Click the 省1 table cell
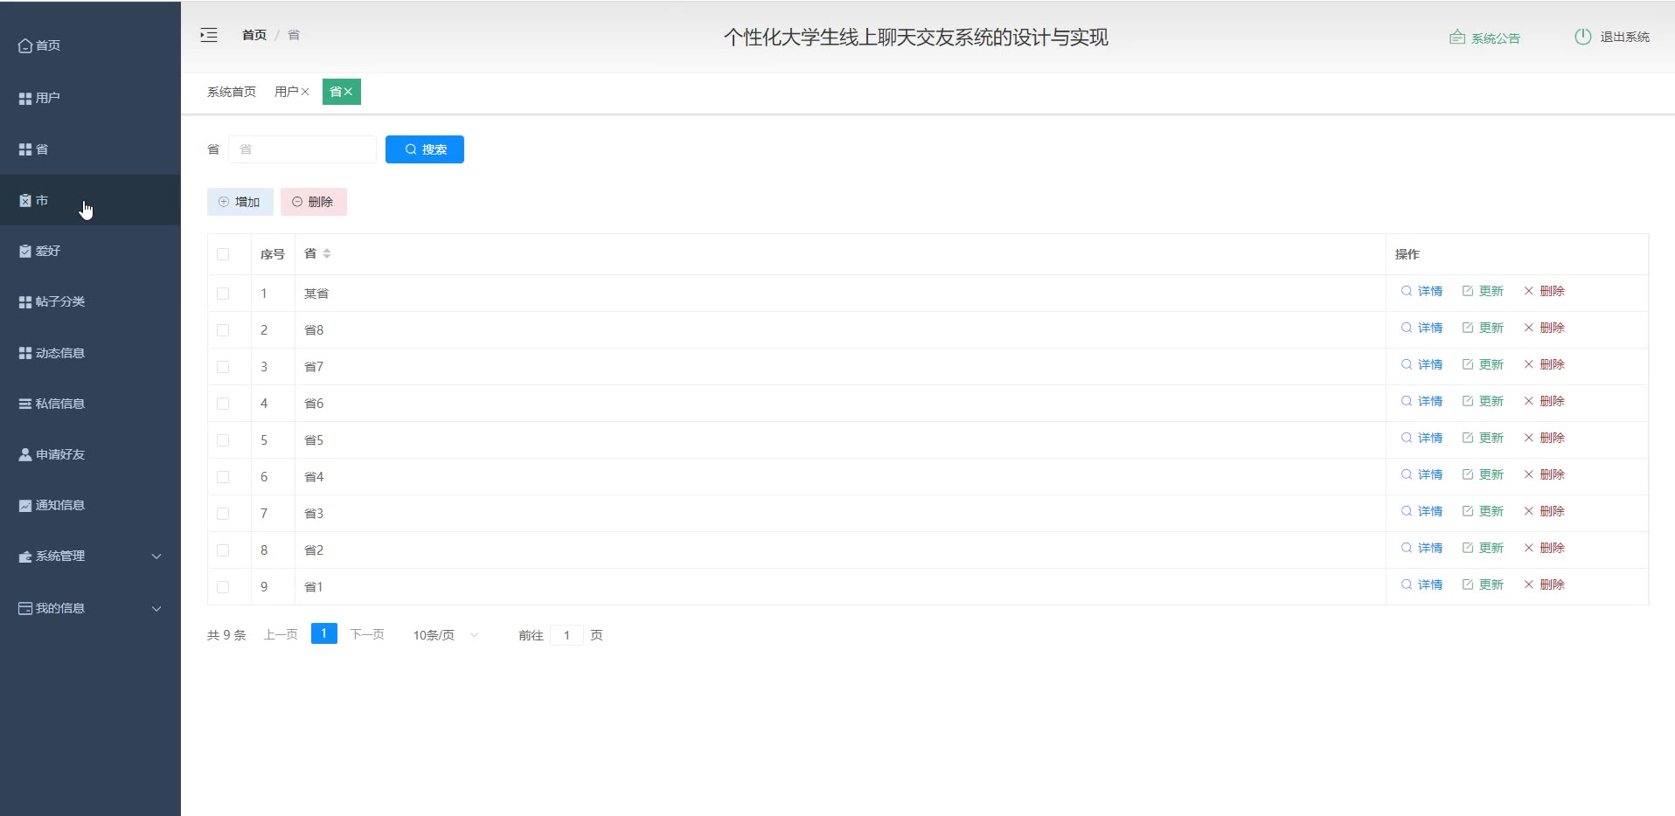This screenshot has height=816, width=1675. (x=840, y=587)
